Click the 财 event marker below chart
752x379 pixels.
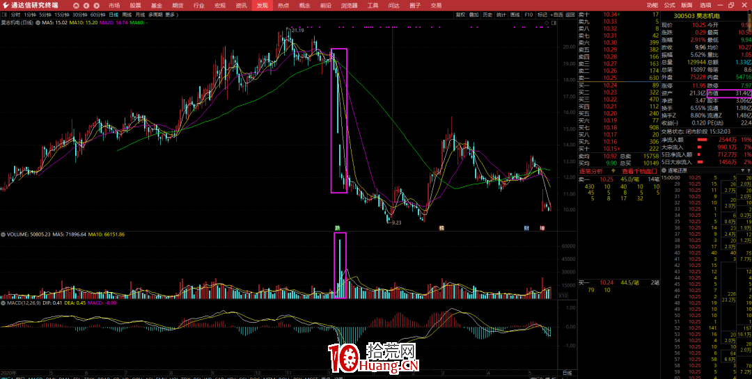[x=526, y=228]
